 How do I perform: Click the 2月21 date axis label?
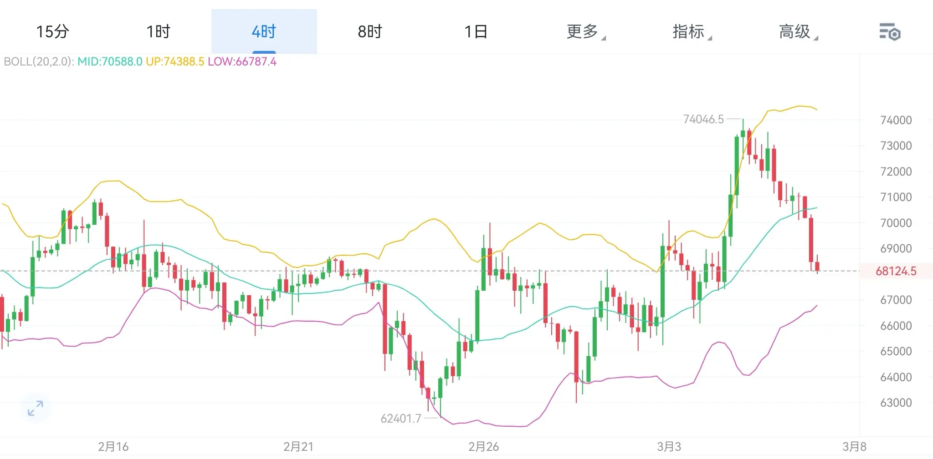(298, 447)
